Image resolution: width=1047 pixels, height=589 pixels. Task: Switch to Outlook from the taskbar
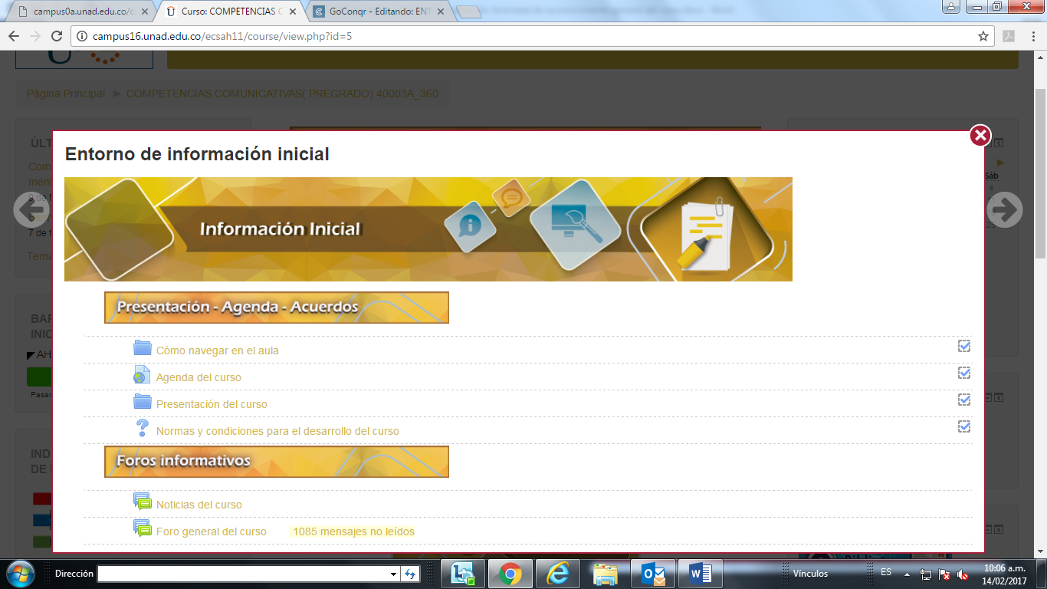click(653, 574)
